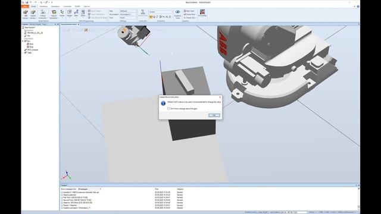
Task: Click New View in Graphics group
Action: tap(189, 11)
